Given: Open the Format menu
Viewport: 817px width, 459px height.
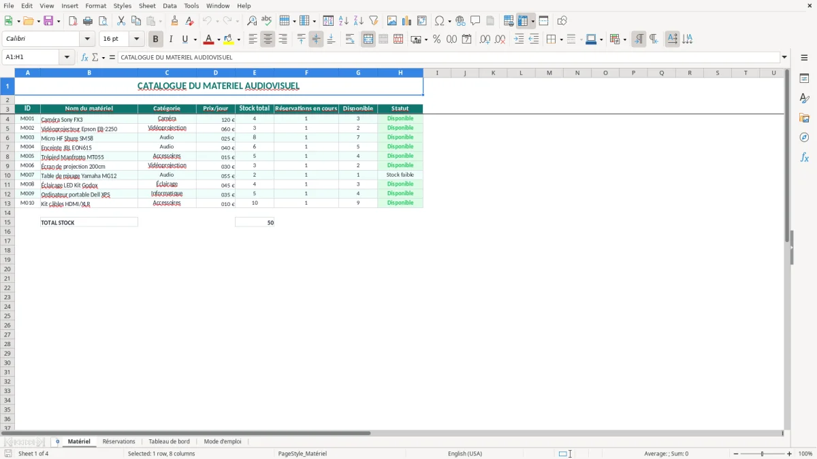Looking at the screenshot, I should click(x=95, y=5).
